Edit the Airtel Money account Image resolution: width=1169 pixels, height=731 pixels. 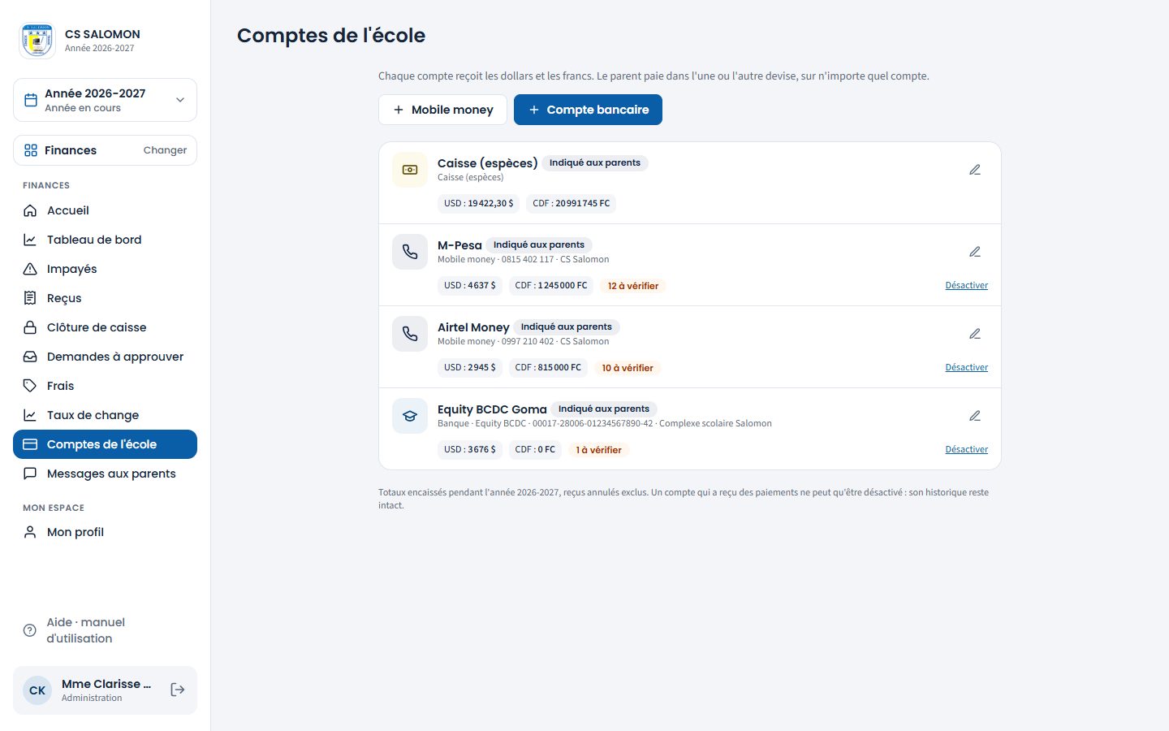(x=975, y=334)
